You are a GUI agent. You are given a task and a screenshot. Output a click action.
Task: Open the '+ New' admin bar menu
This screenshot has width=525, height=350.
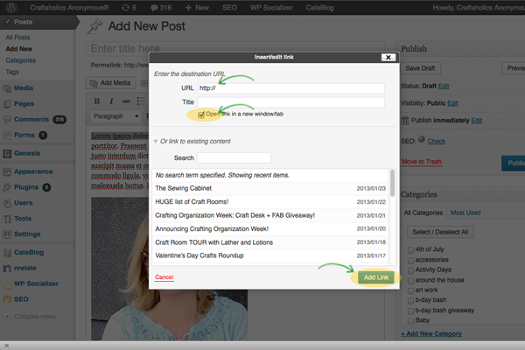(197, 7)
